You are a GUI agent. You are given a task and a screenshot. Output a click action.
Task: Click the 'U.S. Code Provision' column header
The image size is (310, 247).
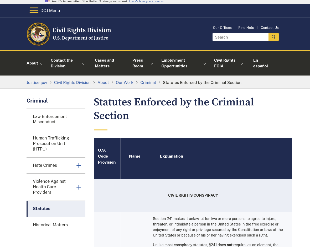click(x=107, y=158)
